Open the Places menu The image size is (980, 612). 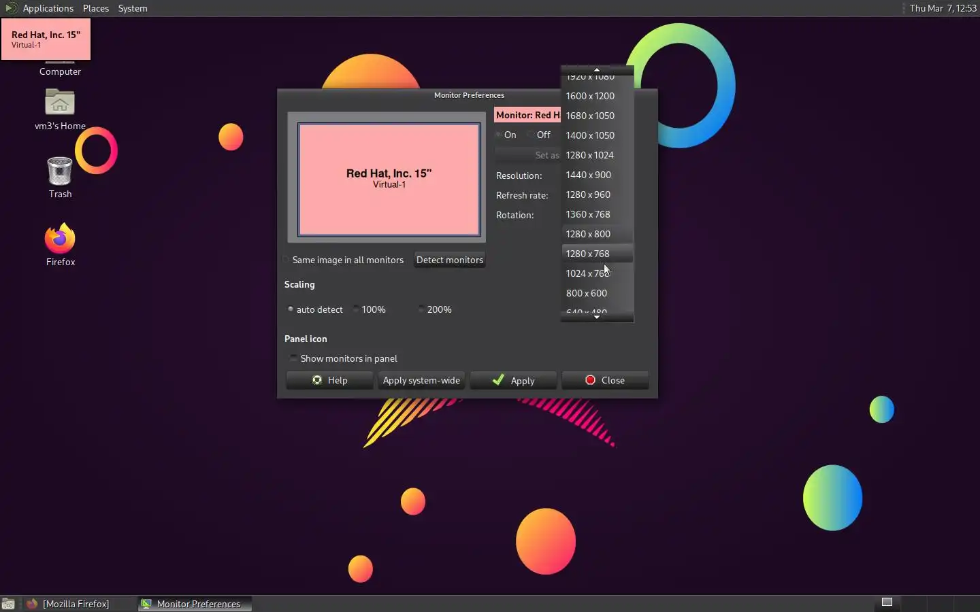tap(96, 8)
